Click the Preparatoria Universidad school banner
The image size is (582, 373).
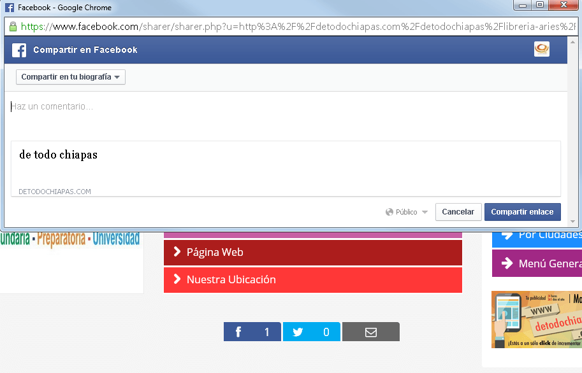70,239
